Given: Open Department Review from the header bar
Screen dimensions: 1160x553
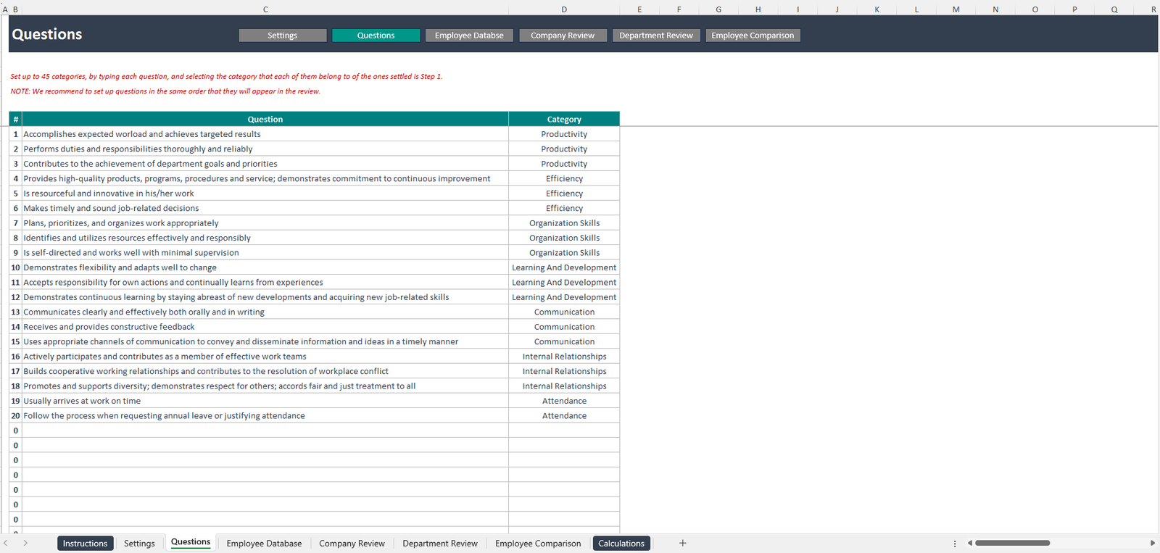Looking at the screenshot, I should click(655, 36).
